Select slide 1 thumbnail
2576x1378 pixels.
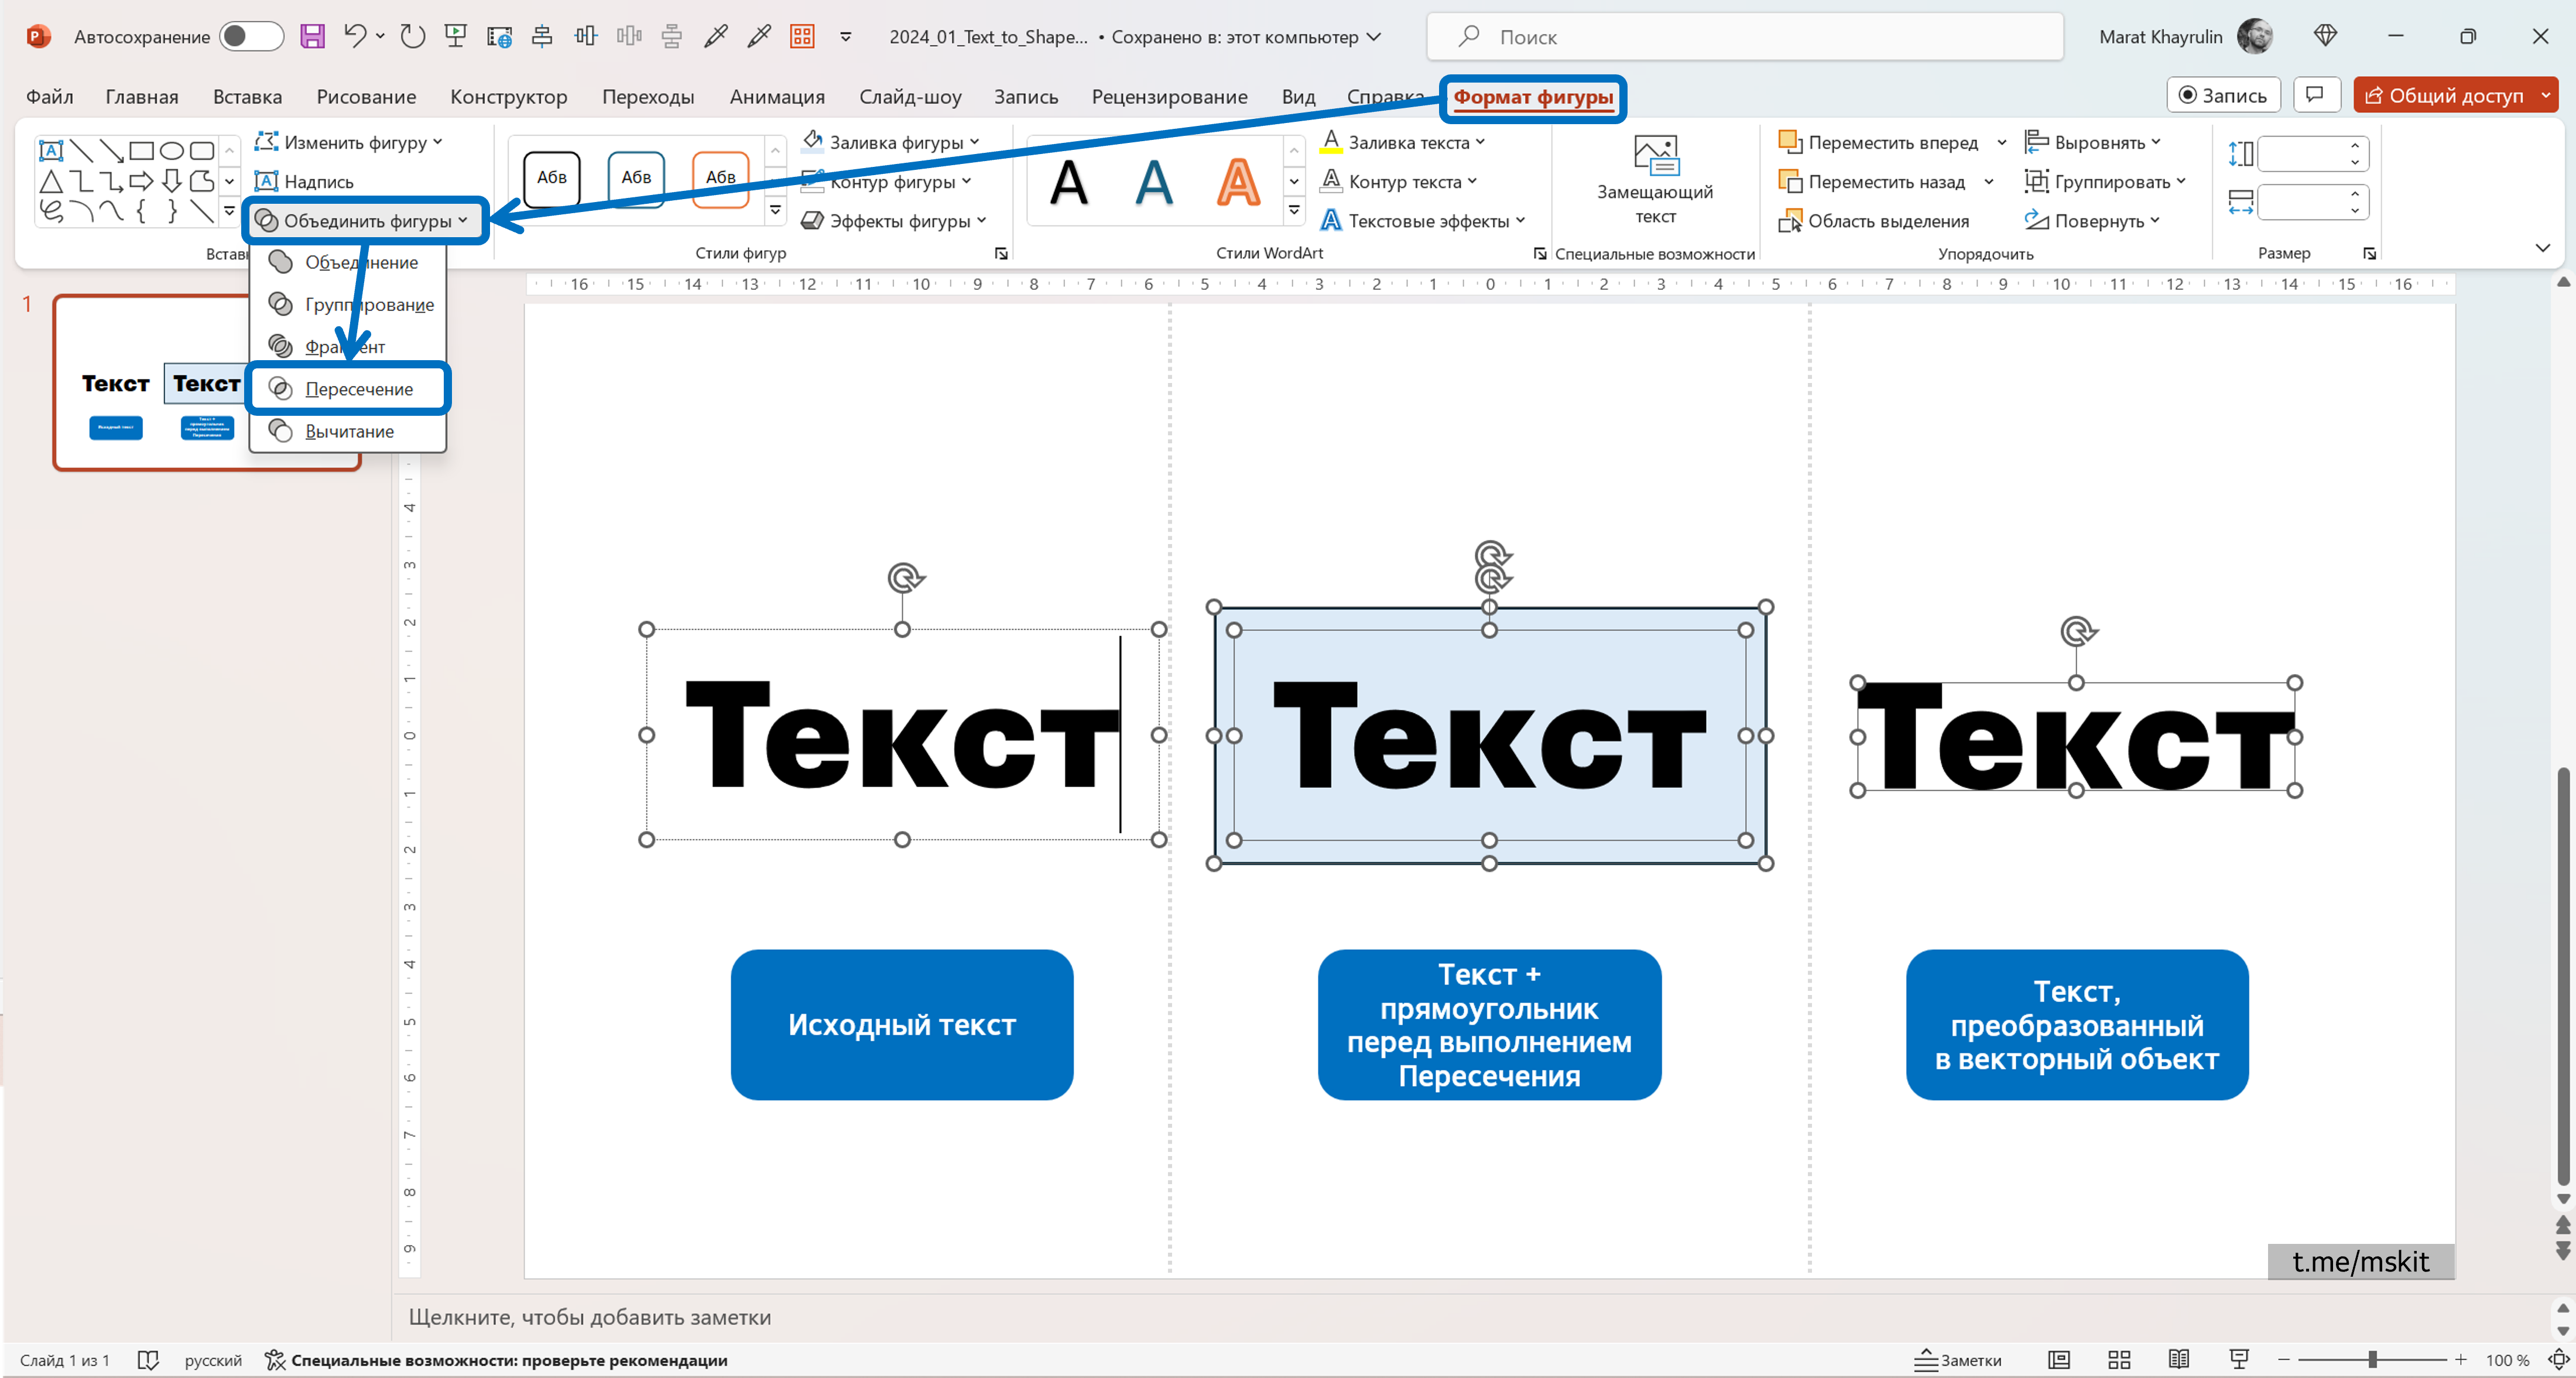(x=206, y=382)
